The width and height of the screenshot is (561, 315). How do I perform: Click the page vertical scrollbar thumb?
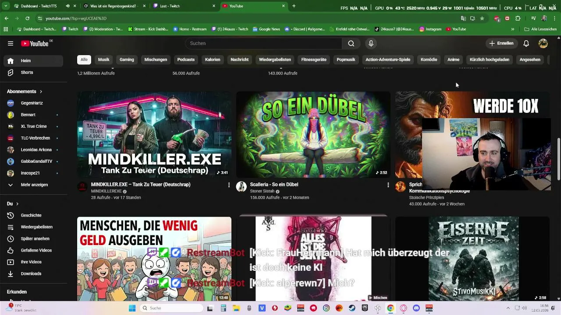click(x=558, y=158)
